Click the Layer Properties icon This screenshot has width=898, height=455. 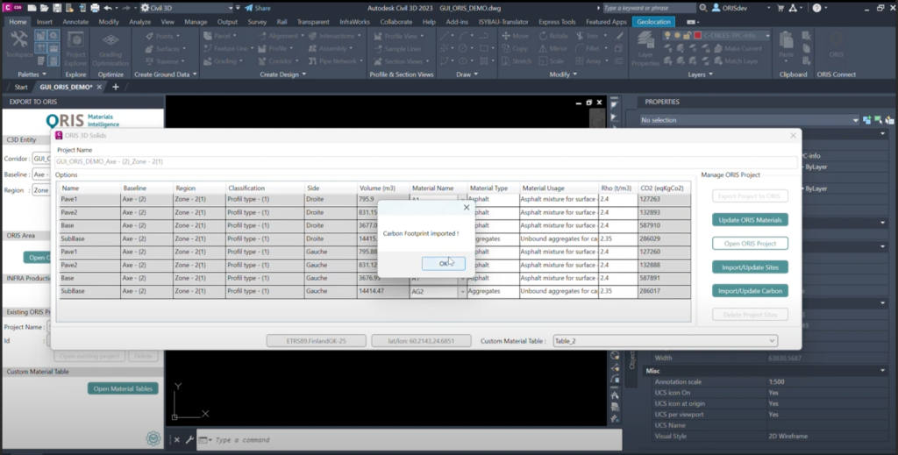click(645, 47)
